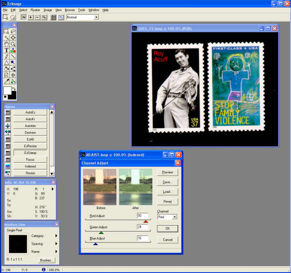Click the Green Adjust value field
The width and height of the screenshot is (291, 273).
[142, 227]
